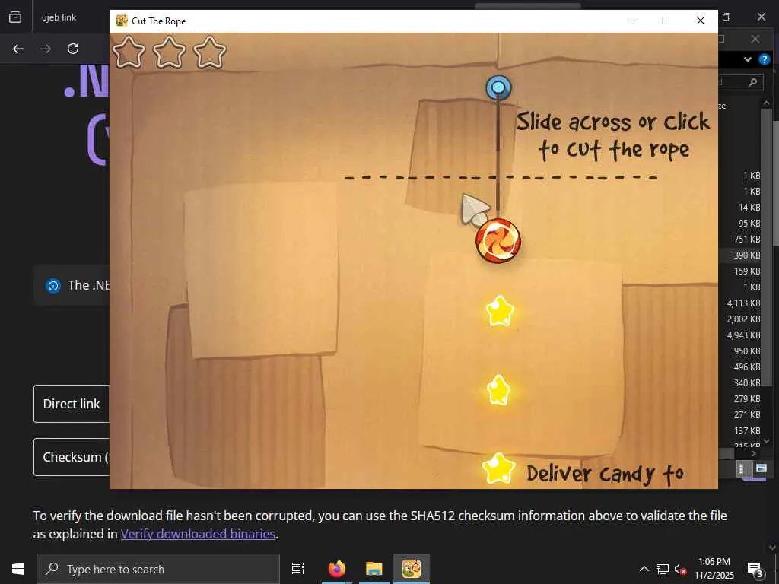This screenshot has height=584, width=779.
Task: Switch File Explorer to large icons view
Action: click(x=761, y=468)
